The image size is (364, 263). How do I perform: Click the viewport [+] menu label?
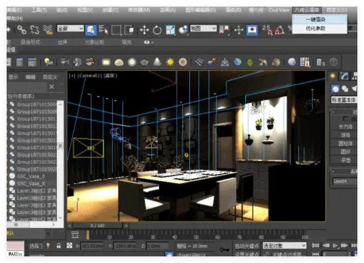[x=72, y=76]
